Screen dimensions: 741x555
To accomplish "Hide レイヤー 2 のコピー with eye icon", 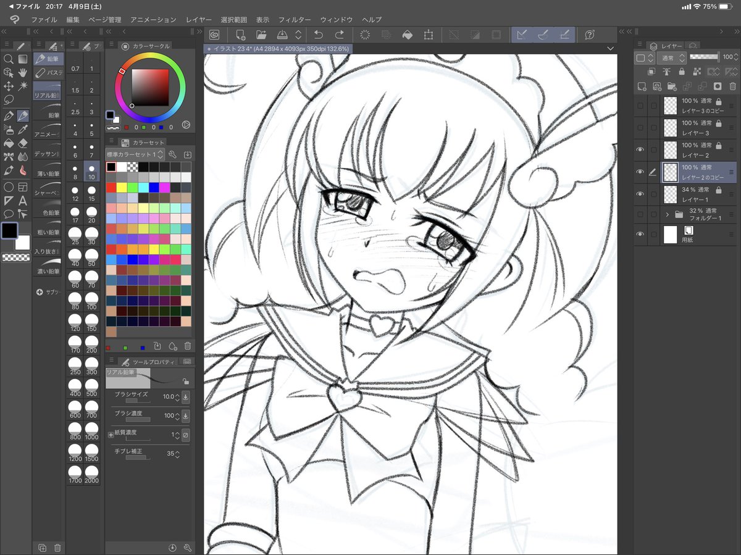I will (640, 172).
